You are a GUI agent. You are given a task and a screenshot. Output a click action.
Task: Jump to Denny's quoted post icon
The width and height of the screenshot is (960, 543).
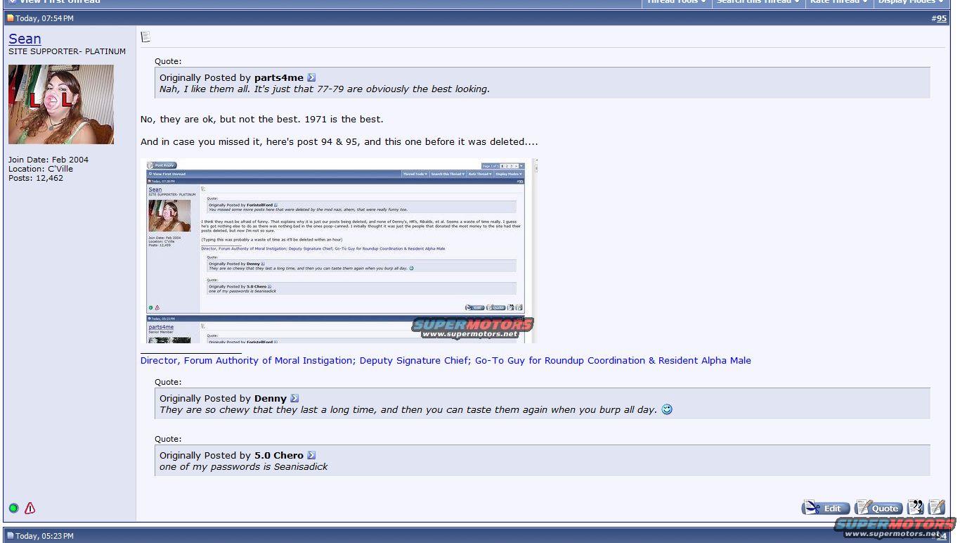(x=294, y=398)
